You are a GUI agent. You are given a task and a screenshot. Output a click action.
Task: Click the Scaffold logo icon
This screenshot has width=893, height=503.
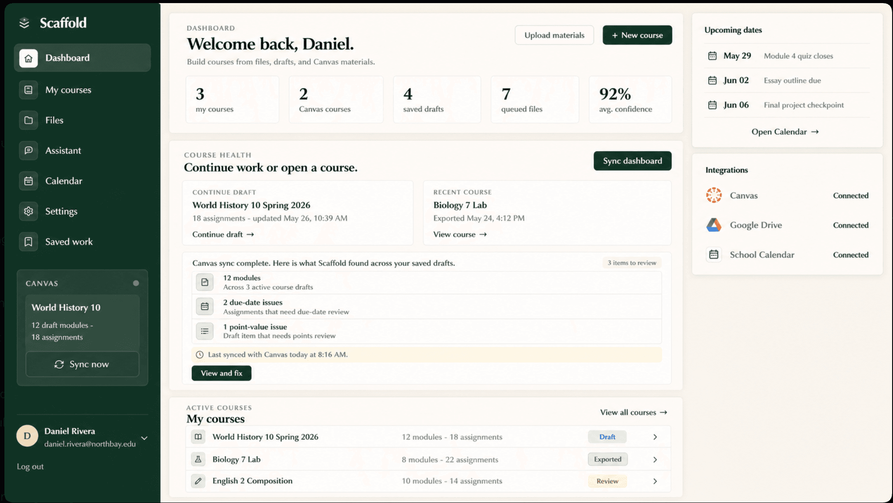tap(24, 23)
